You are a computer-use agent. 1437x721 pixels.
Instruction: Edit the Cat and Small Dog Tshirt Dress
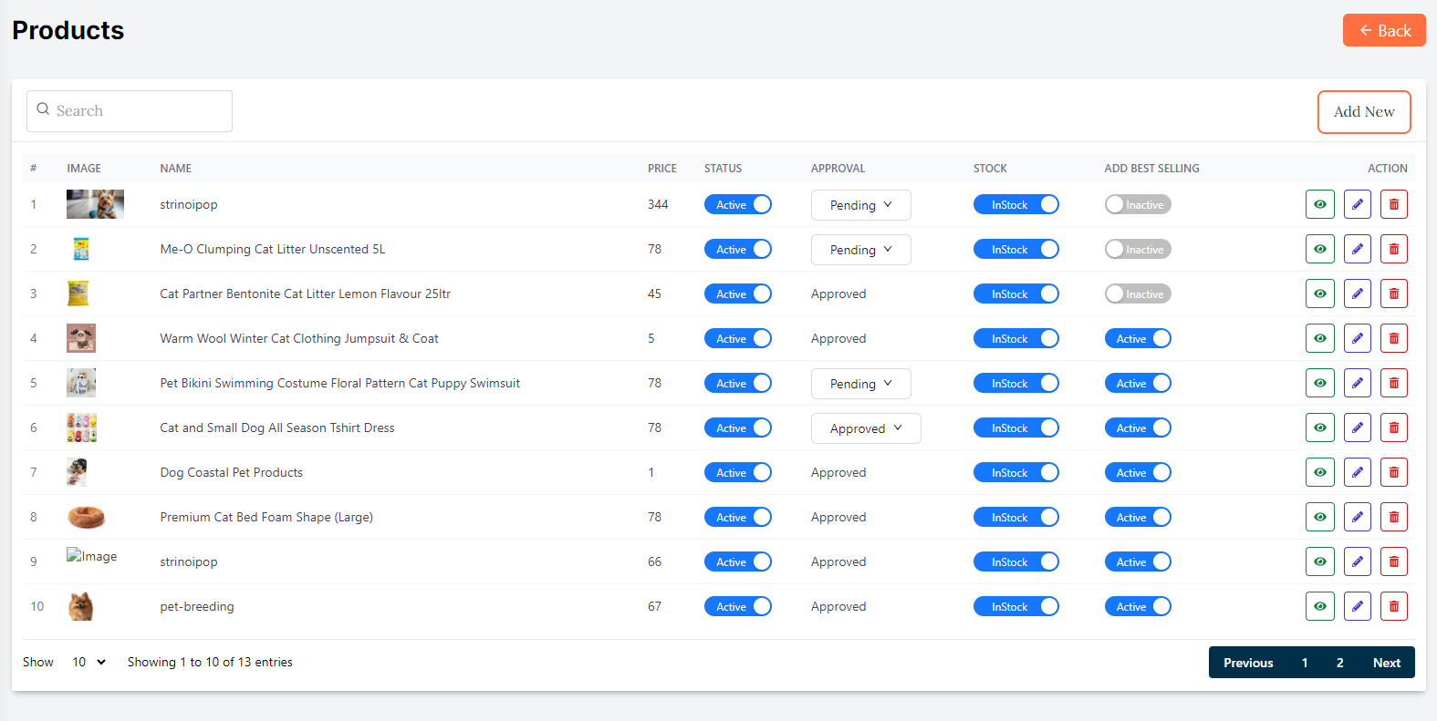tap(1357, 427)
